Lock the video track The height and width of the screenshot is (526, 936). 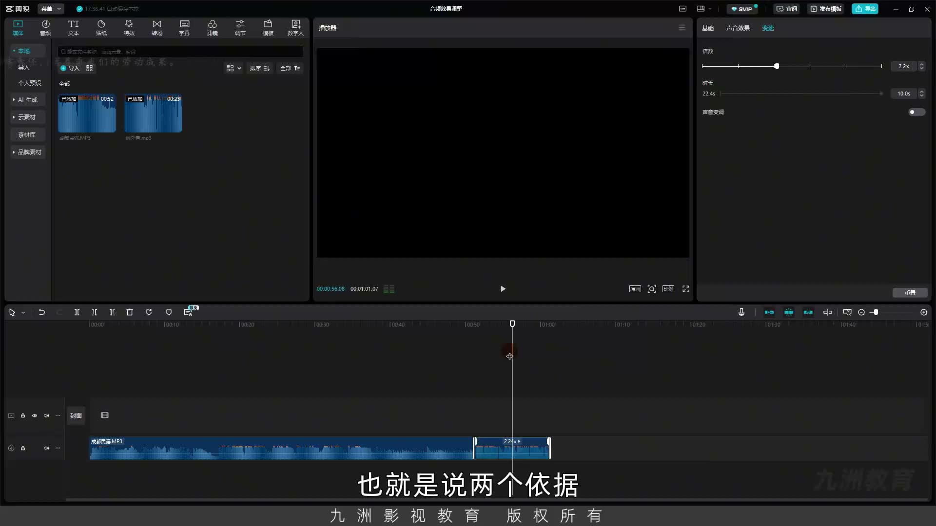[x=23, y=415]
